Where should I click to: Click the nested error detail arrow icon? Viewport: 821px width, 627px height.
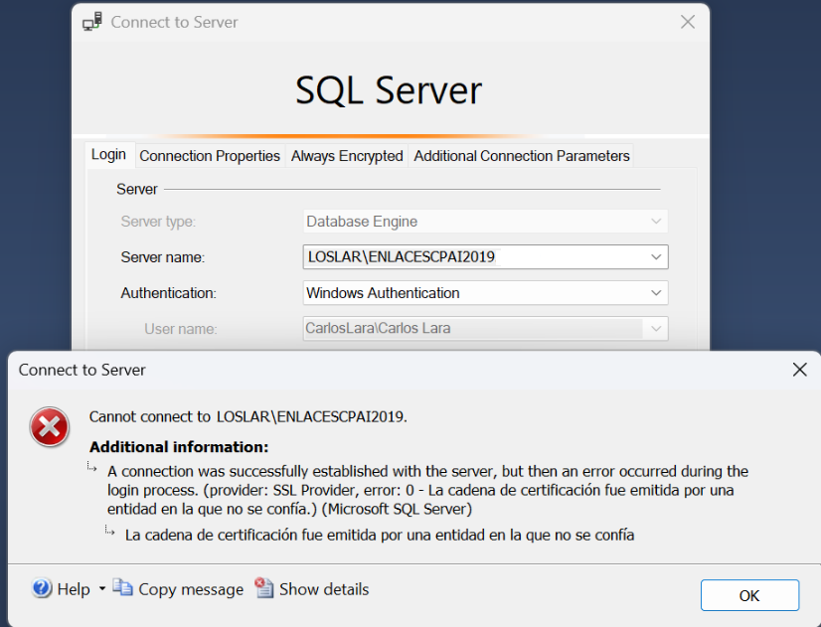(109, 531)
